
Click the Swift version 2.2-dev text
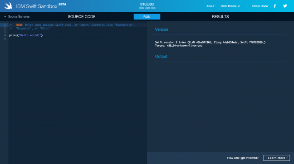[x=210, y=42]
